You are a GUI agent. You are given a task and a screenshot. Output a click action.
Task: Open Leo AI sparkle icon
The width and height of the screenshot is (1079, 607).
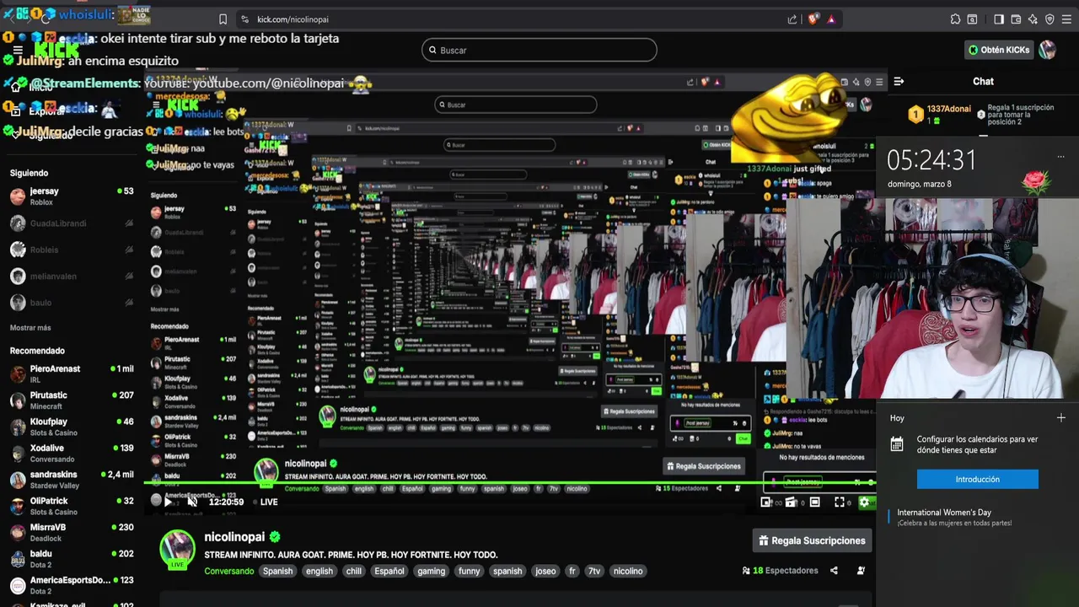click(1033, 19)
